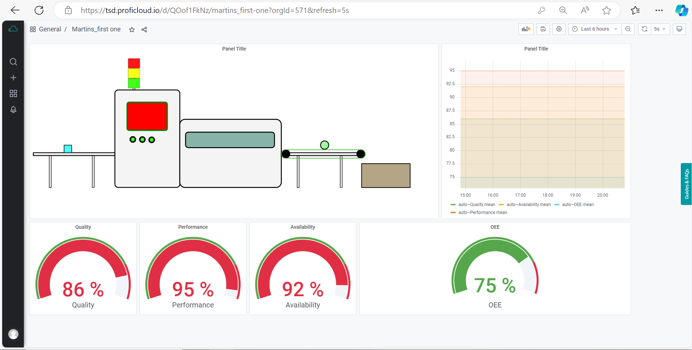Screen dimensions: 692x350
Task: Click the red machine display screen
Action: coord(147,116)
